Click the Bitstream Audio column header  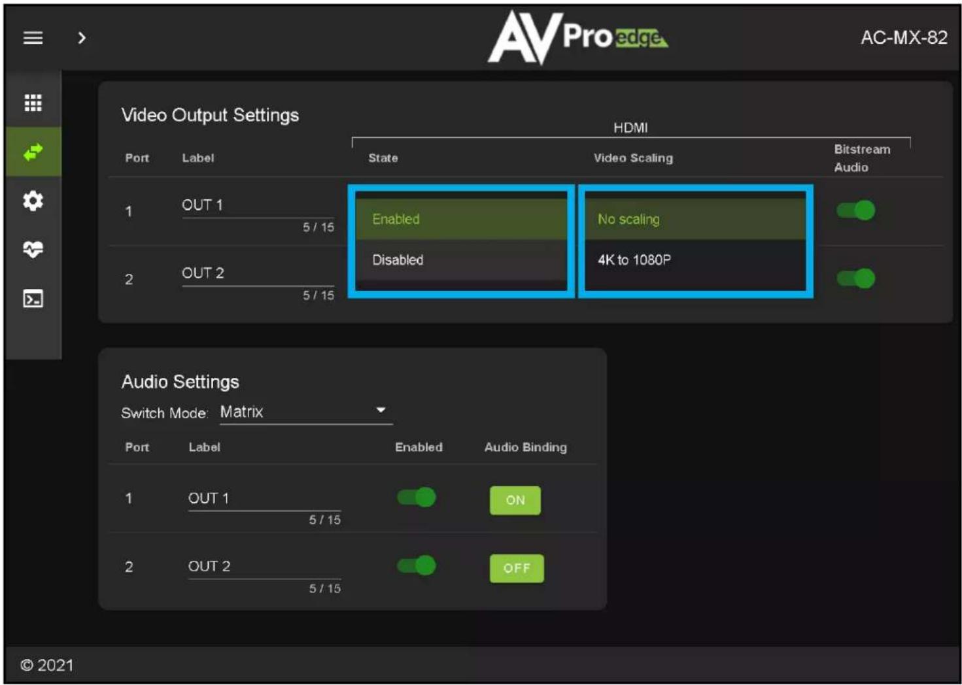862,158
